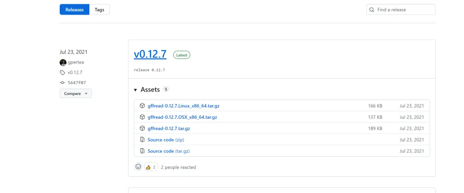The image size is (464, 193).
Task: Click zip file icon for Source code (zip)
Action: (142, 140)
